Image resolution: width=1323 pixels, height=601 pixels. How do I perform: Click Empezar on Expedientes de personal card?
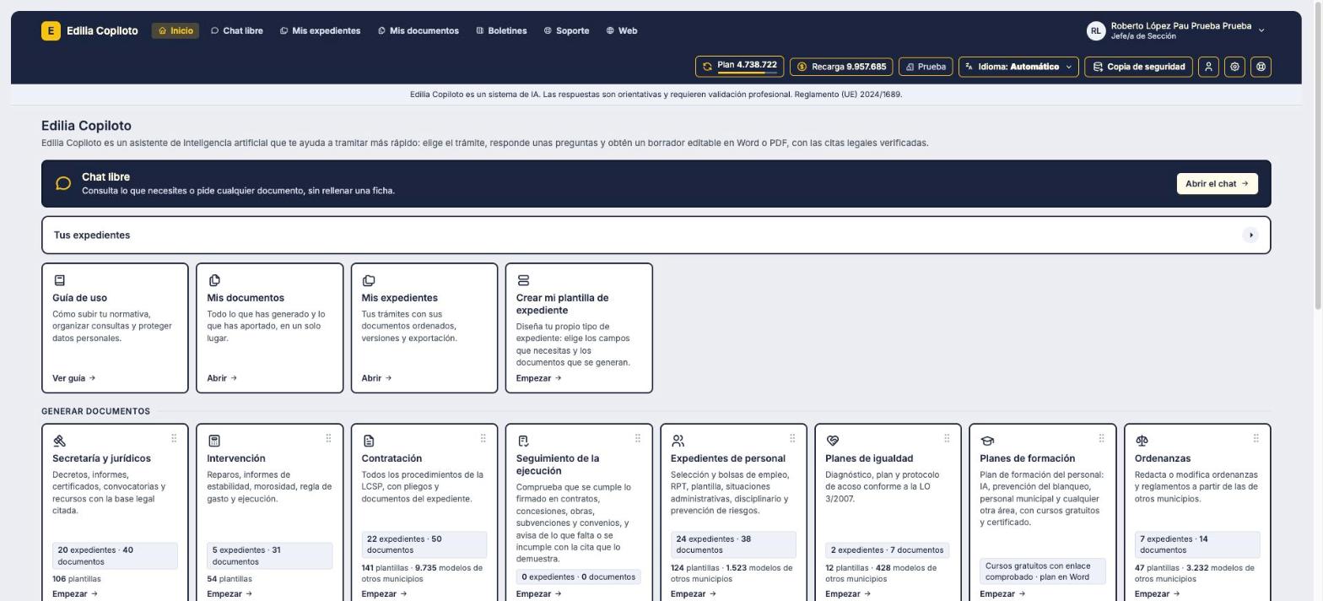pyautogui.click(x=694, y=594)
